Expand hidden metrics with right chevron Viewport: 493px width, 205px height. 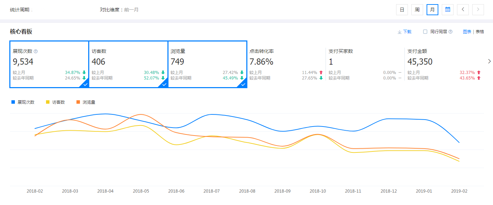489,61
